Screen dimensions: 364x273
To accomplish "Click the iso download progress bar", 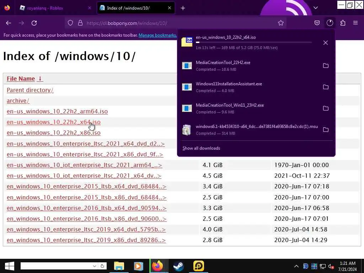I will [x=254, y=42].
